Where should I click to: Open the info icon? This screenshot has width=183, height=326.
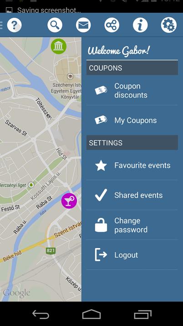(x=140, y=25)
